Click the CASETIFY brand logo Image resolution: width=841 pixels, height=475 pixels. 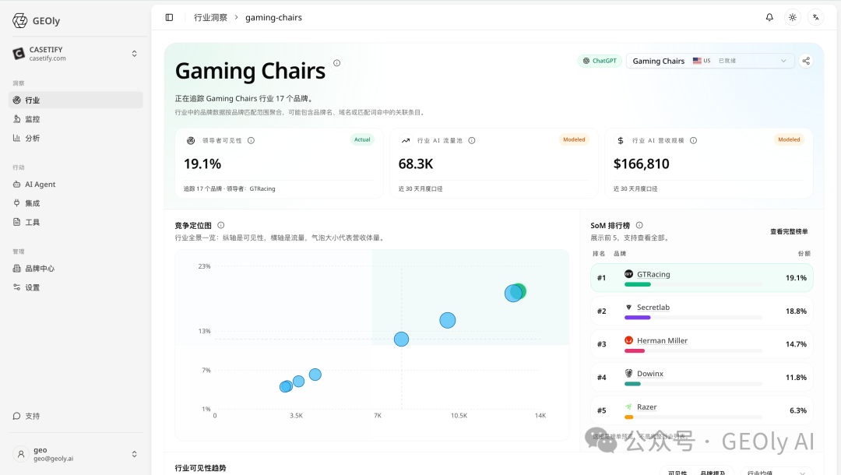tap(19, 54)
